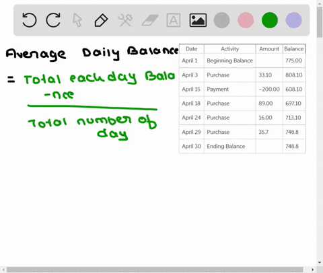Choose the purple color swatch
Image resolution: width=323 pixels, height=273 pixels.
(293, 20)
